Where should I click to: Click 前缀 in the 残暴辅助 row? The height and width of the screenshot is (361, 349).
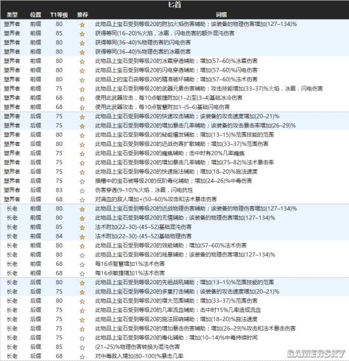36,254
